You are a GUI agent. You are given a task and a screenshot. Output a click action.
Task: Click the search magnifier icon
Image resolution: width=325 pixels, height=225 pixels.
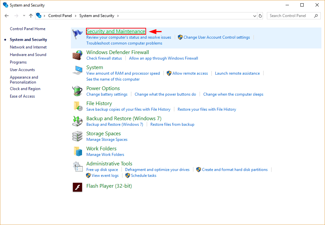[316, 16]
